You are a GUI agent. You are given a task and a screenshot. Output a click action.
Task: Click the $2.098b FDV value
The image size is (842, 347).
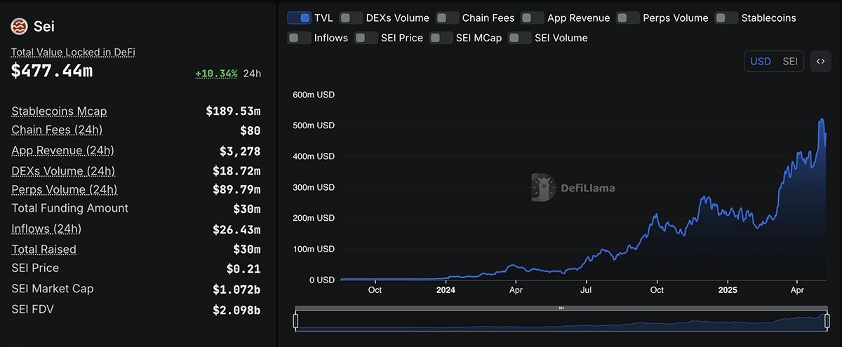click(x=236, y=310)
